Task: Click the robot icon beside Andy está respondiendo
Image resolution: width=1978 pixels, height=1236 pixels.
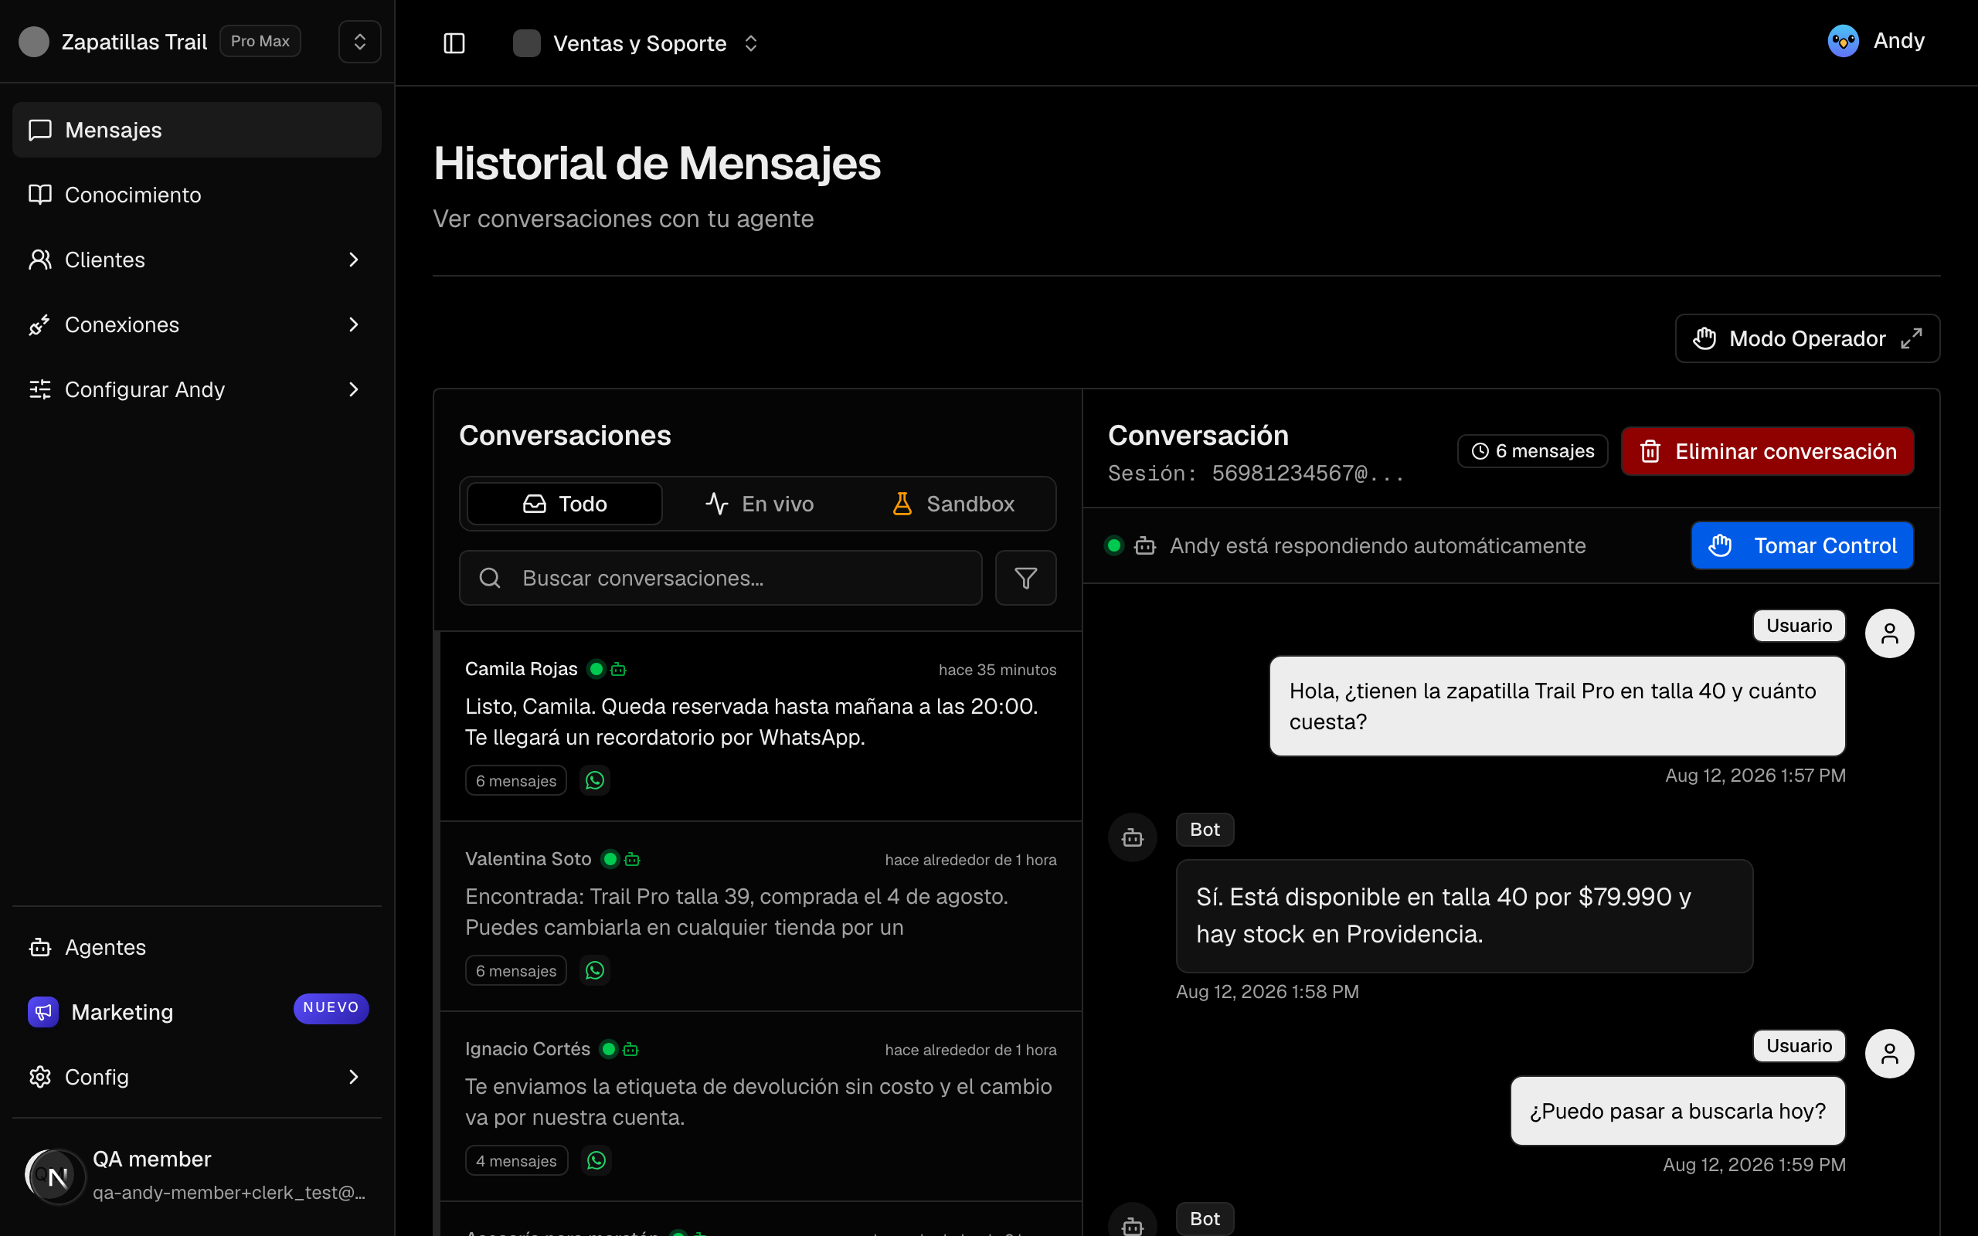Action: (1145, 545)
